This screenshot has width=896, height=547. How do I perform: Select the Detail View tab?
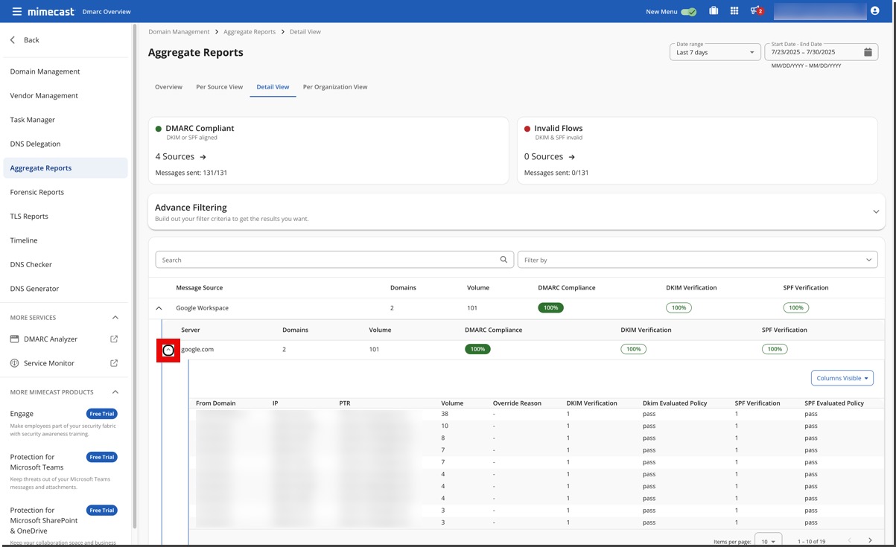click(x=273, y=87)
